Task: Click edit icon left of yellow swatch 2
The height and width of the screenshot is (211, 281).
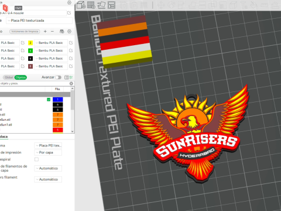Action: (23, 43)
